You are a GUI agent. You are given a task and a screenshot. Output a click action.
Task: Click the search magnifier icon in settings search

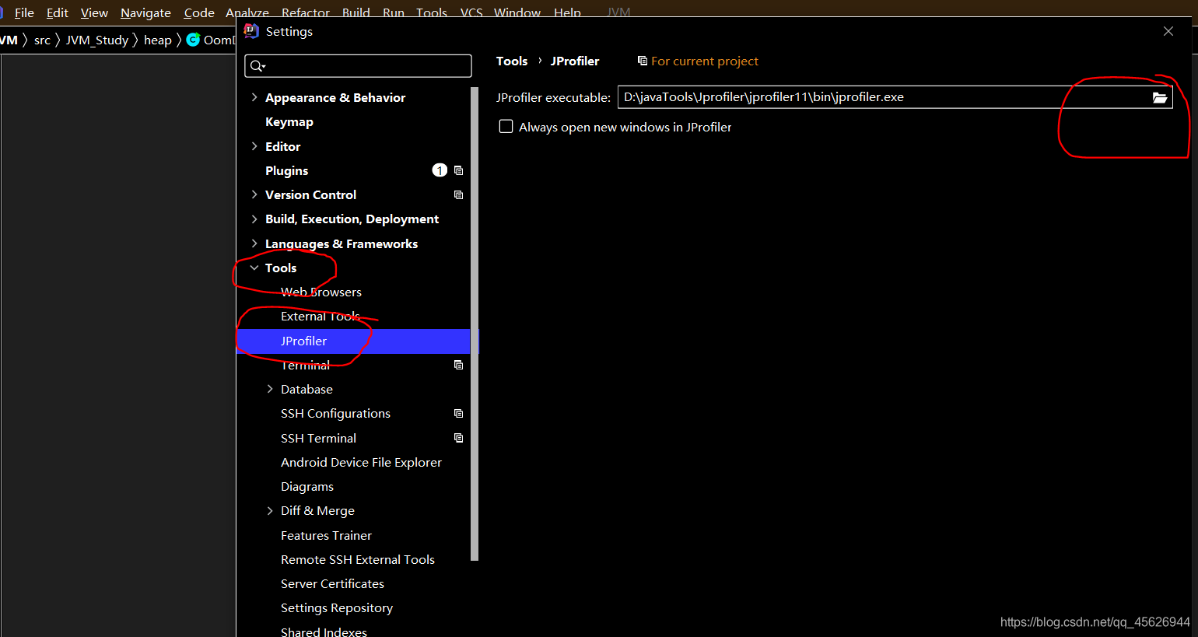tap(257, 66)
